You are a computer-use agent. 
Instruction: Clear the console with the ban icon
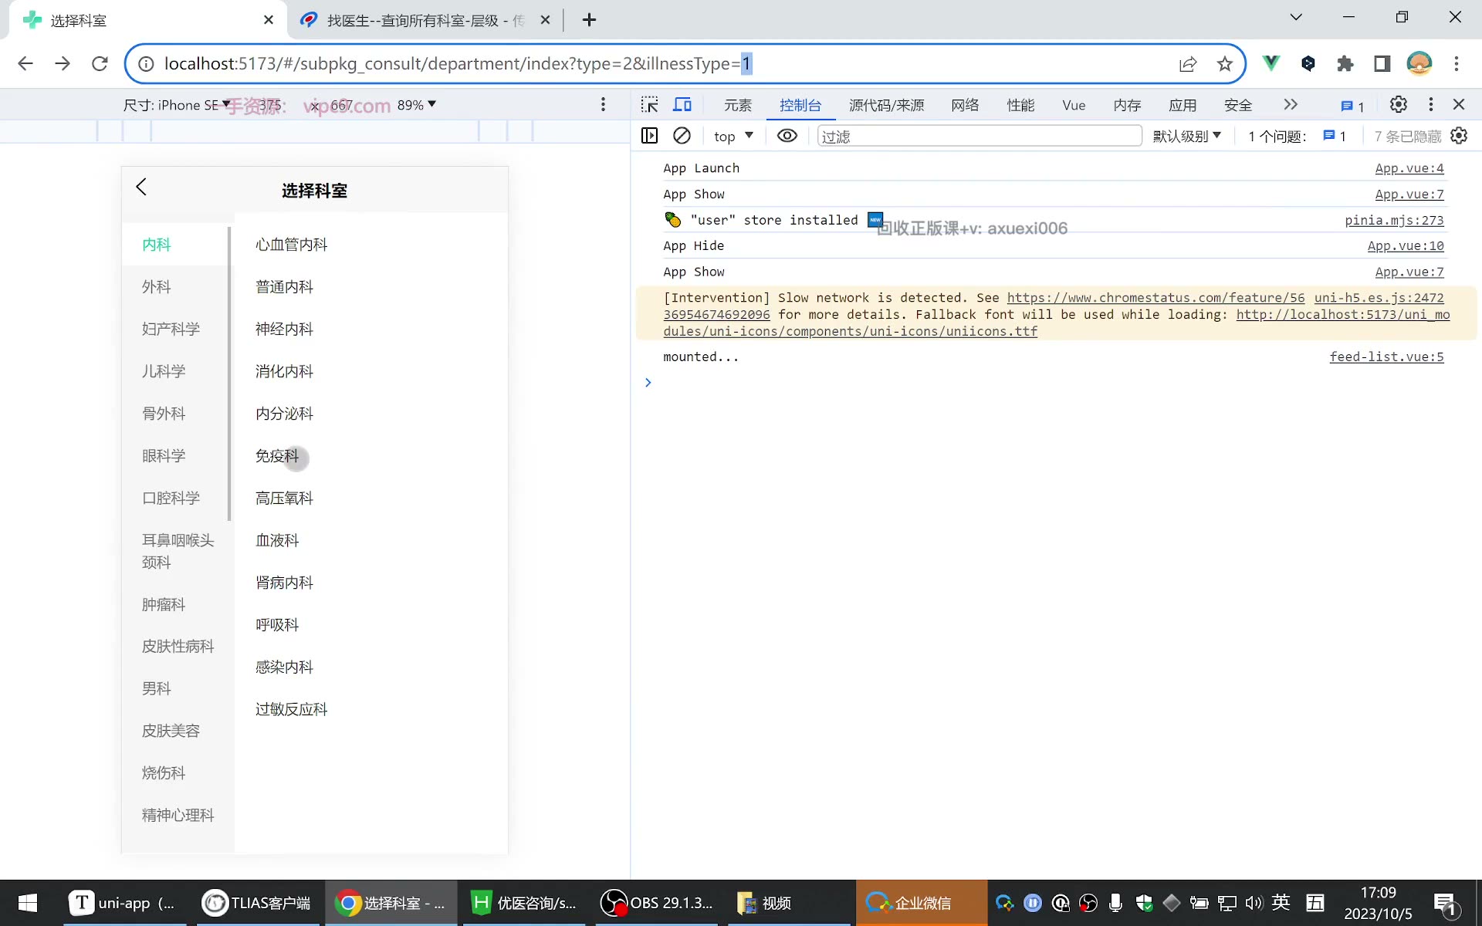coord(682,136)
